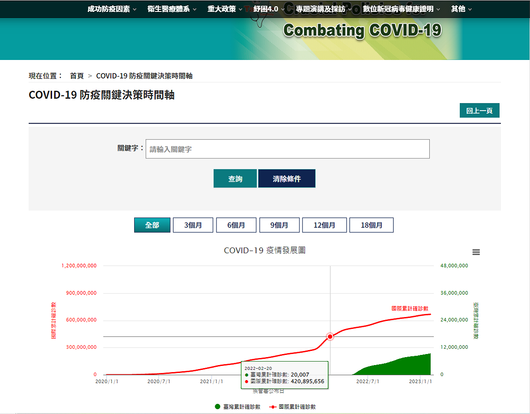This screenshot has width=530, height=414.
Task: Open the 衛生醫療體系 navigation menu
Action: point(172,9)
